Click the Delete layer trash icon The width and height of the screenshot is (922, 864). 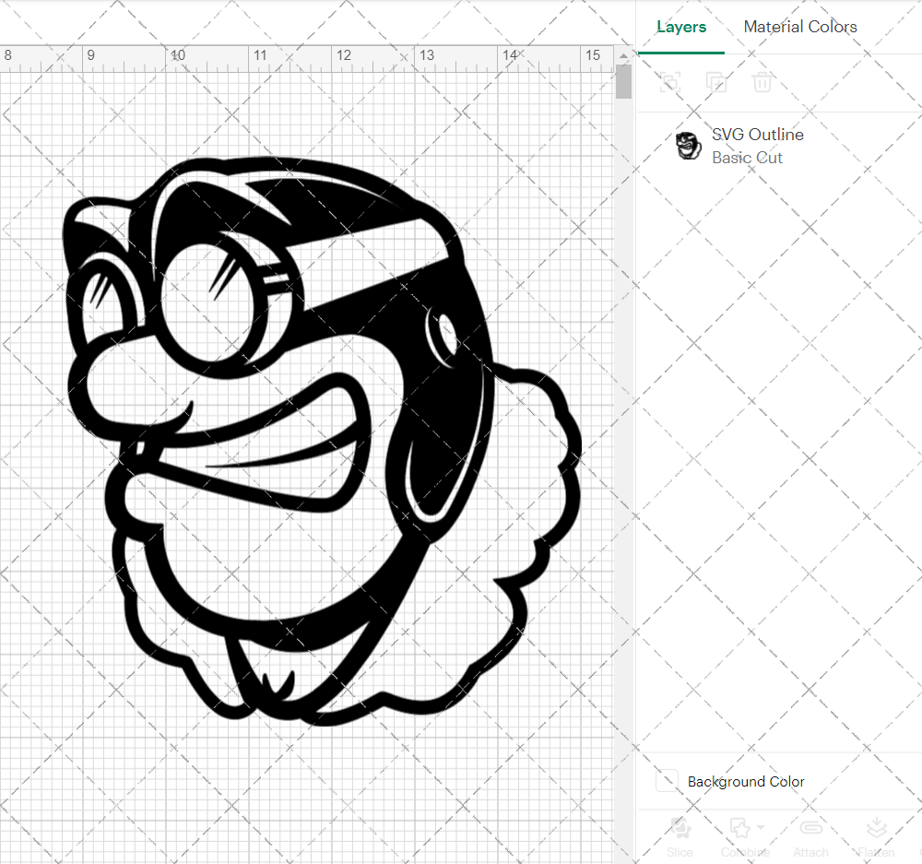click(x=762, y=82)
